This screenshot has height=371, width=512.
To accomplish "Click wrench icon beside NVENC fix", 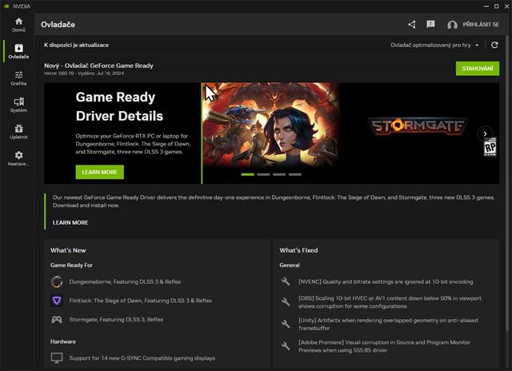I will pyautogui.click(x=286, y=281).
